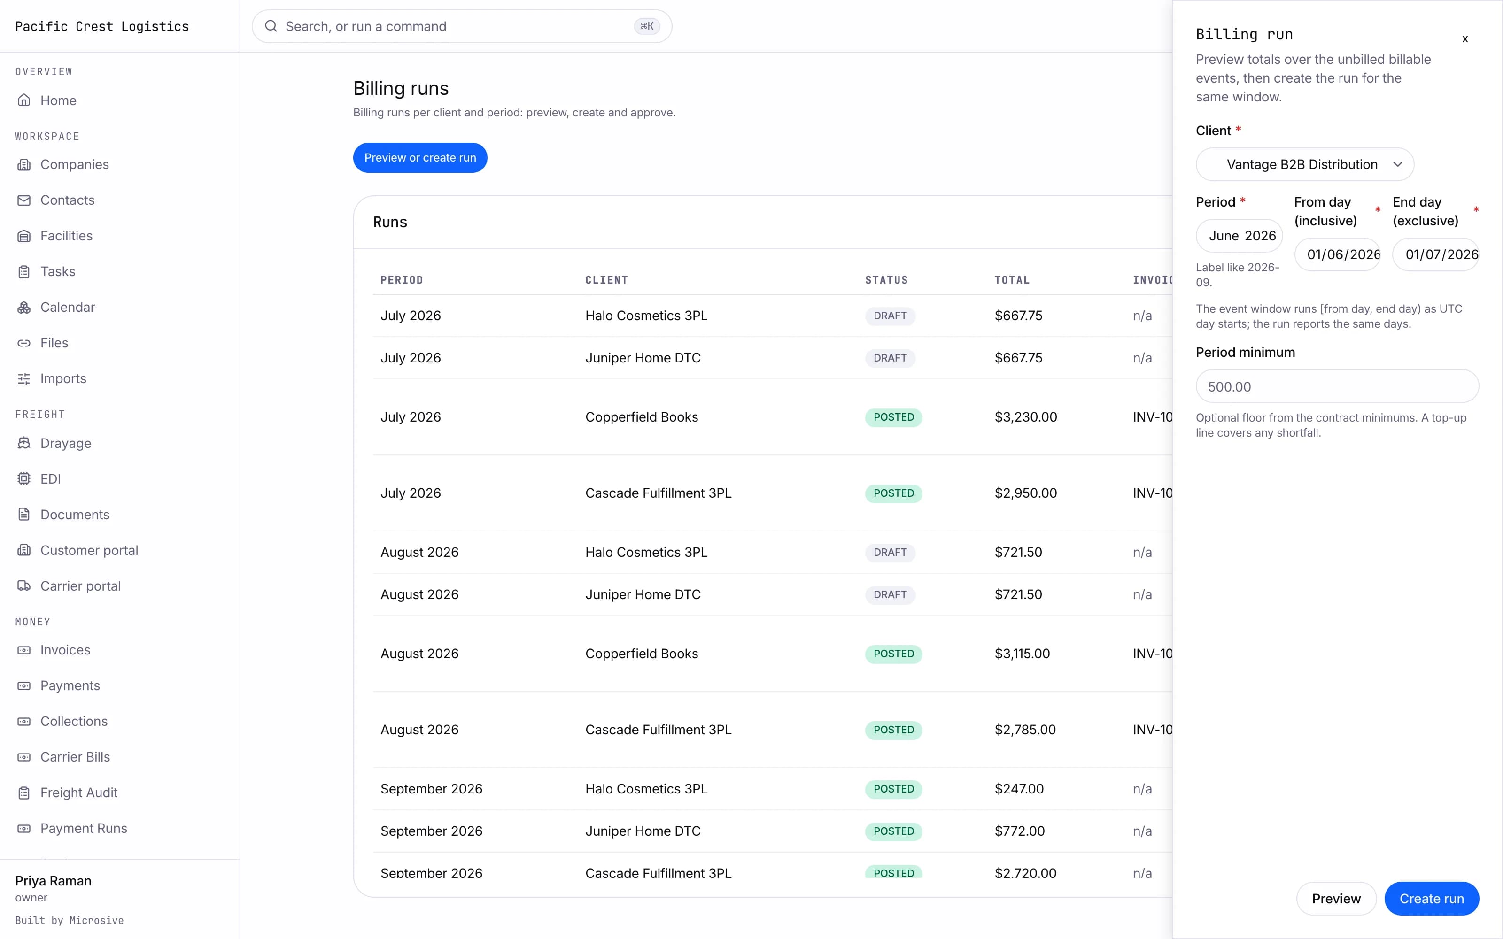Viewport: 1503px width, 939px height.
Task: Click the Facilities warehouse icon
Action: click(x=23, y=236)
